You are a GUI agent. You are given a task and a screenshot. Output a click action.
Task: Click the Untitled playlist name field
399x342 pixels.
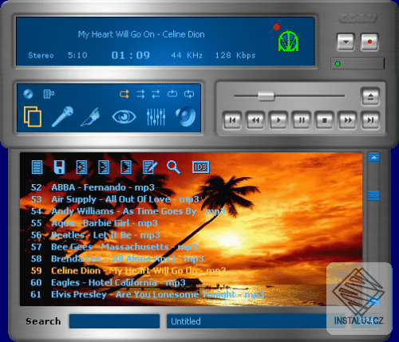point(255,321)
